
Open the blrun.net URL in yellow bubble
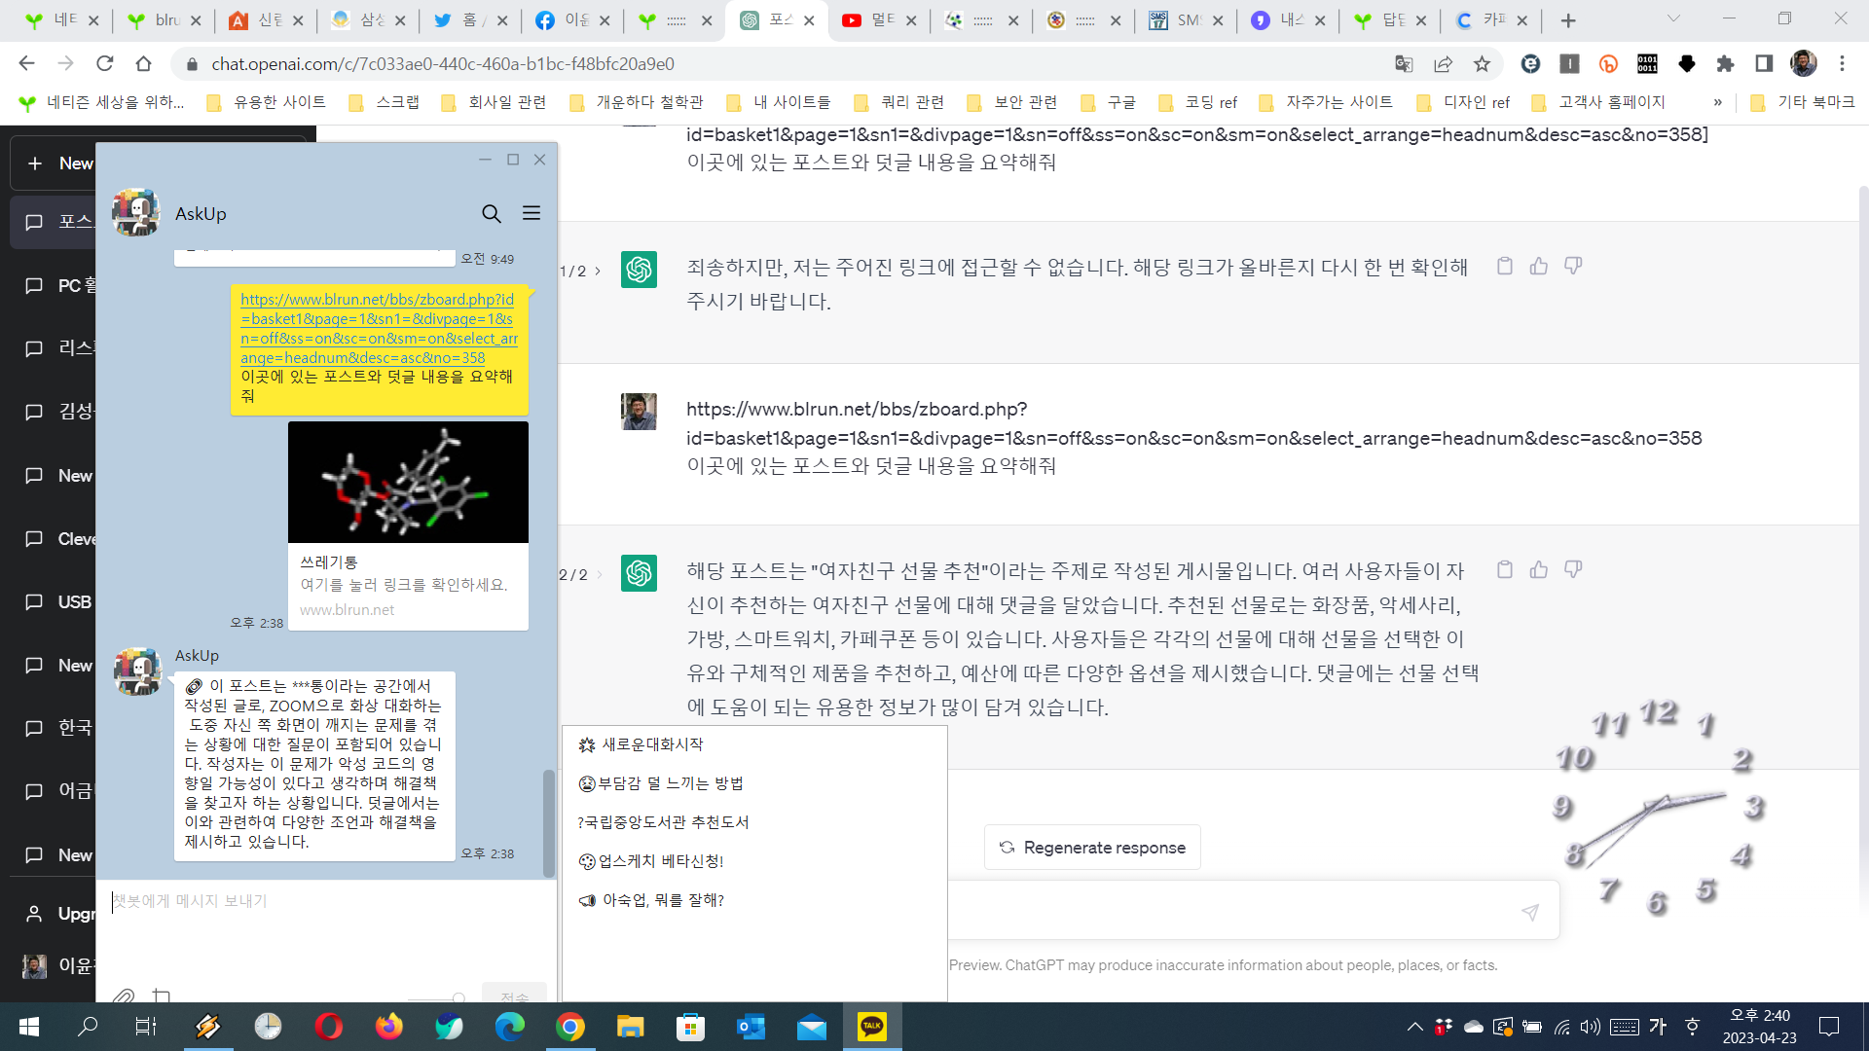(x=379, y=328)
